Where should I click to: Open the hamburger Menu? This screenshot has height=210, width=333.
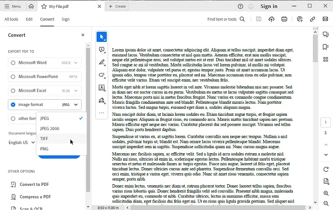13,6
